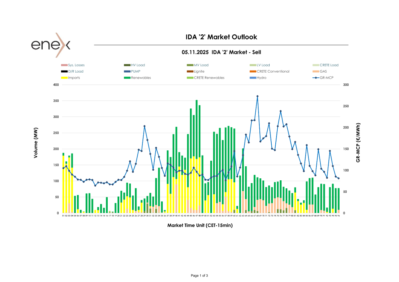
Task: Click the enex logo
Action: (51, 45)
